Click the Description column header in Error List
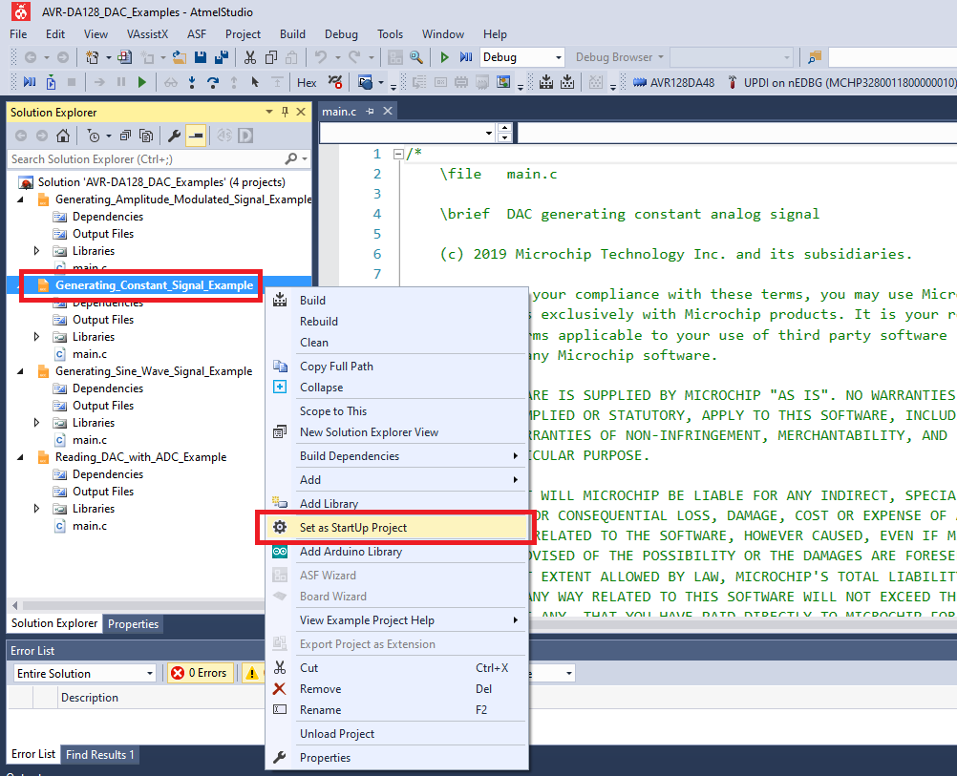The image size is (957, 776). coord(90,698)
